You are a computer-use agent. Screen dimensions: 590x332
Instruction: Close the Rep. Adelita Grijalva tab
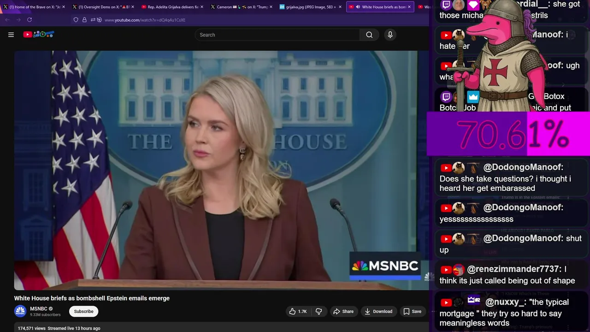(201, 7)
